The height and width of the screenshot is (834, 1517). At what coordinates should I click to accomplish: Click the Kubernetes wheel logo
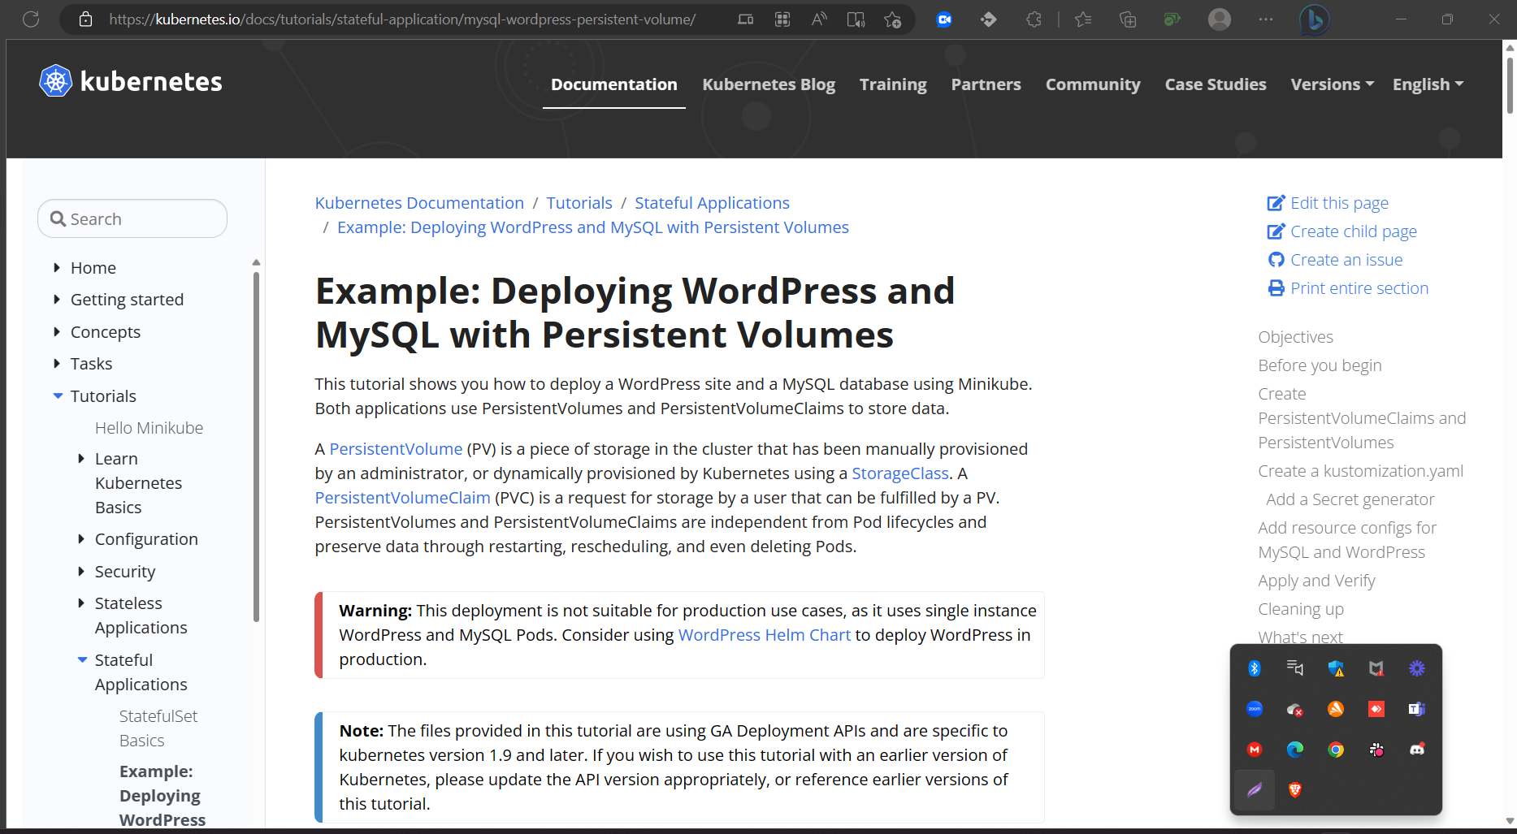[x=56, y=81]
